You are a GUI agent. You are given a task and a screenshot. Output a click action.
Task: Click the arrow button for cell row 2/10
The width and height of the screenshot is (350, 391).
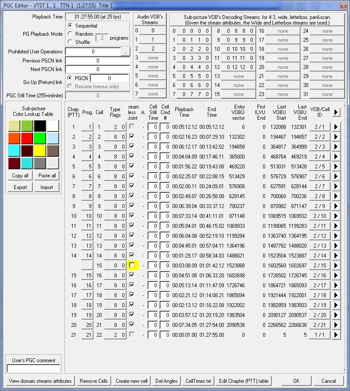(336, 216)
